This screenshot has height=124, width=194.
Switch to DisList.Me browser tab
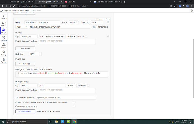[x=78, y=2]
